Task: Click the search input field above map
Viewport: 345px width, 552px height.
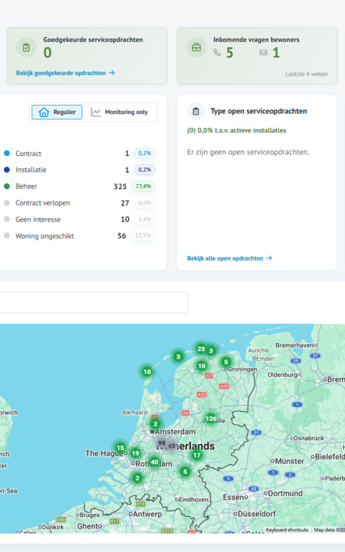Action: 94,302
